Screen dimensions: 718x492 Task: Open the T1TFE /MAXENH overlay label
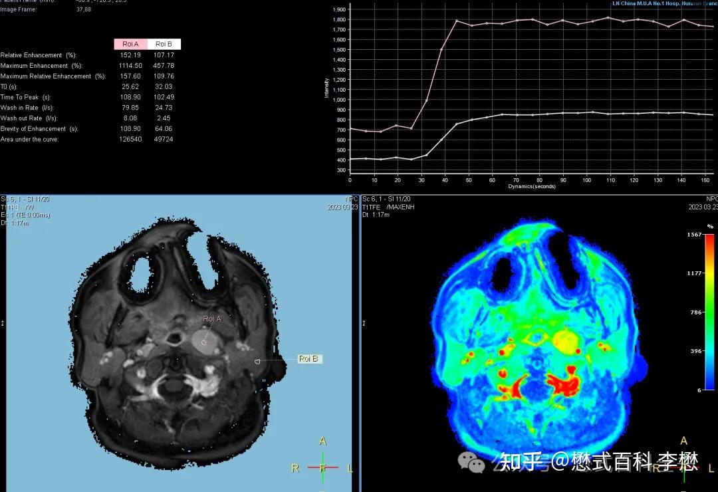[x=389, y=206]
